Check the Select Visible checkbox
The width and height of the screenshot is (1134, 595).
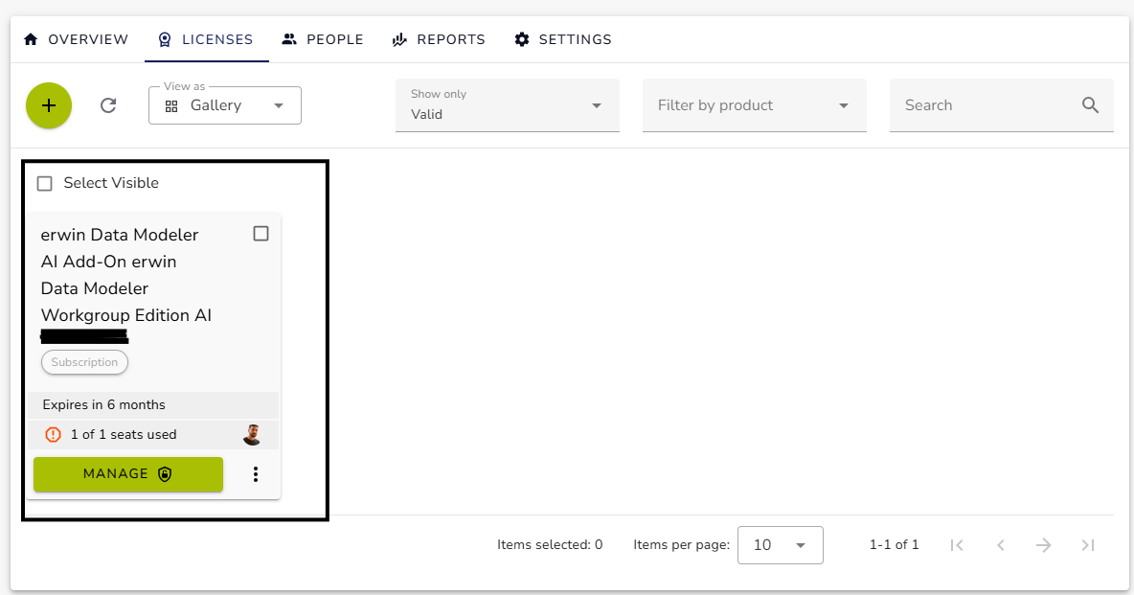(45, 183)
